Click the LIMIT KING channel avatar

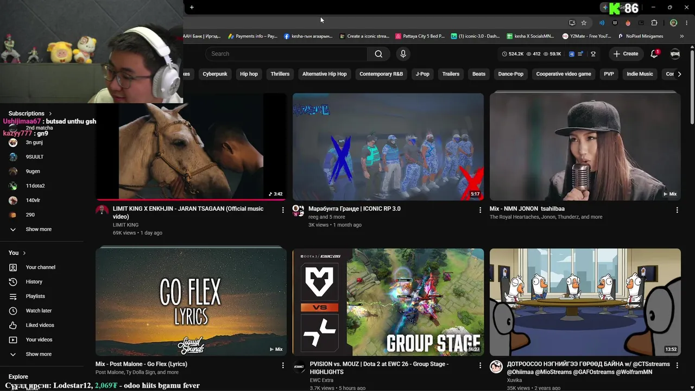point(102,211)
